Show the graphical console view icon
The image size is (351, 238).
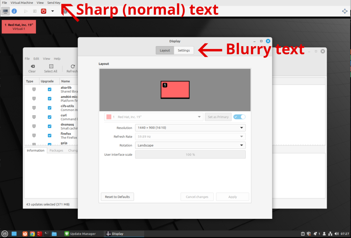click(5, 11)
